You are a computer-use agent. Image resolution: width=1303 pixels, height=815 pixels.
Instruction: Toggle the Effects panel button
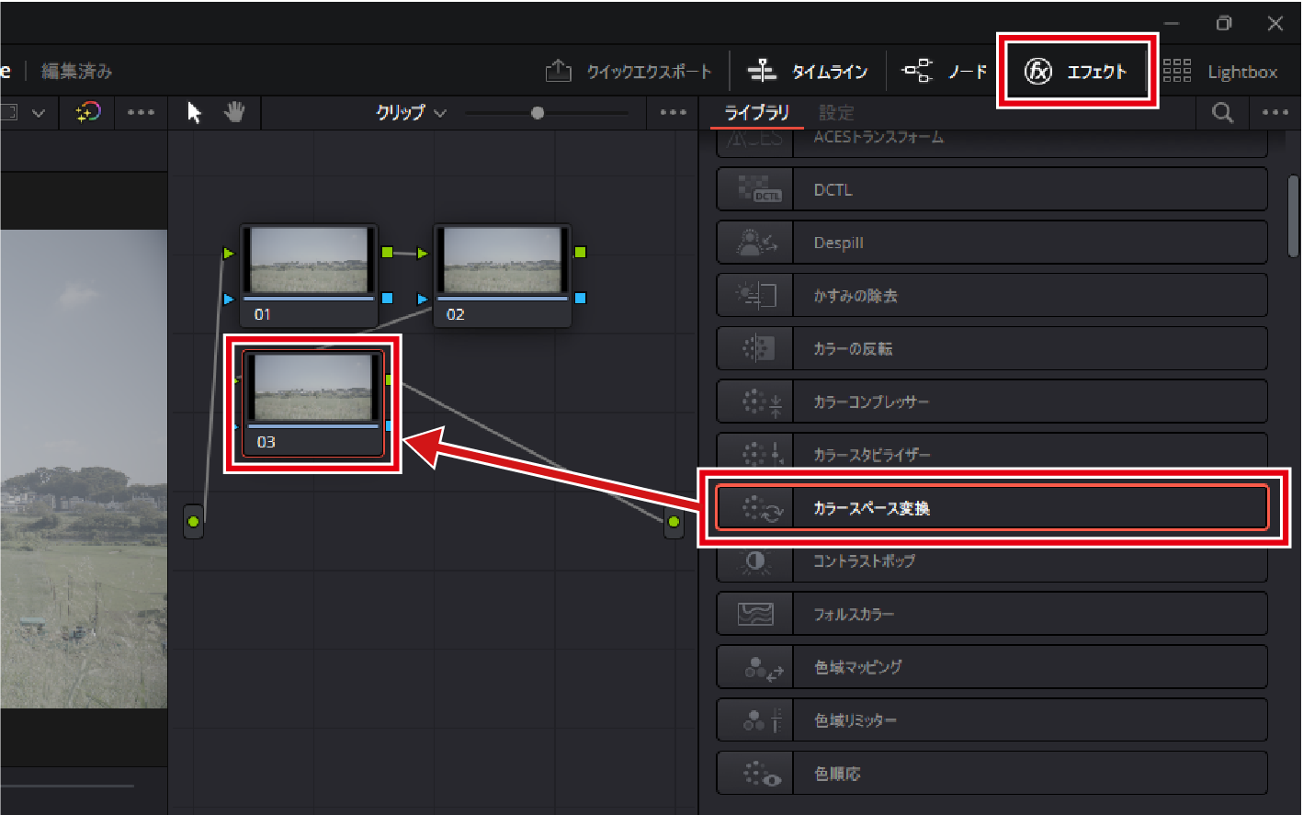(1076, 72)
